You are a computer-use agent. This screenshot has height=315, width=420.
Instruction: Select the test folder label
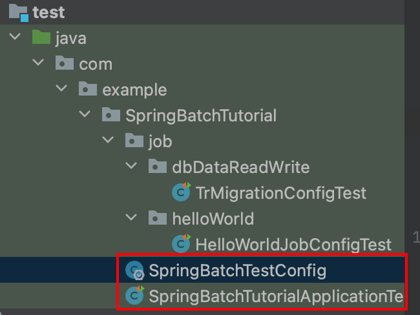pyautogui.click(x=48, y=12)
